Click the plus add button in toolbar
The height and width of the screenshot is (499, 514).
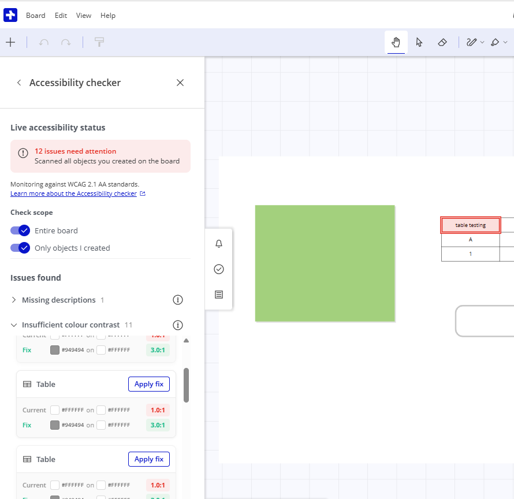click(10, 42)
